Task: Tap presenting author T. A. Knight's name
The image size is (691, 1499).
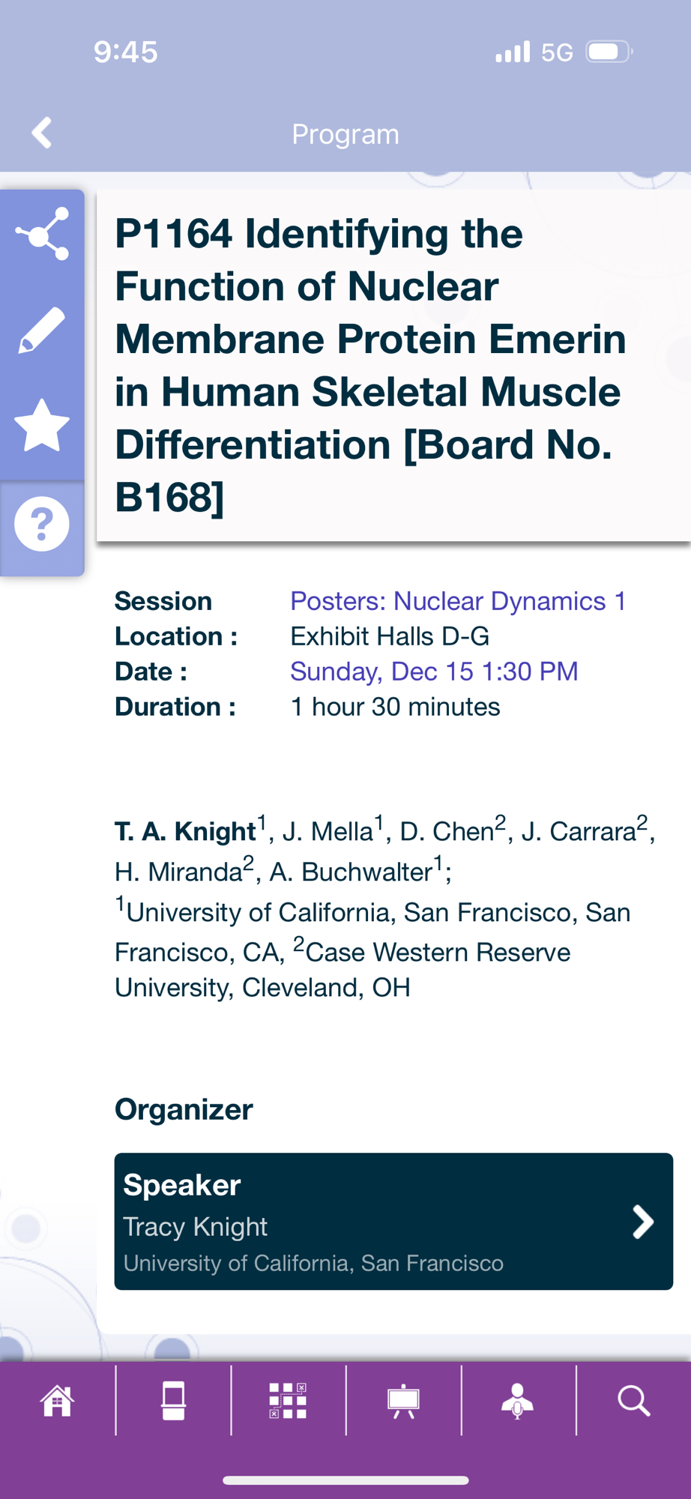Action: click(x=185, y=831)
